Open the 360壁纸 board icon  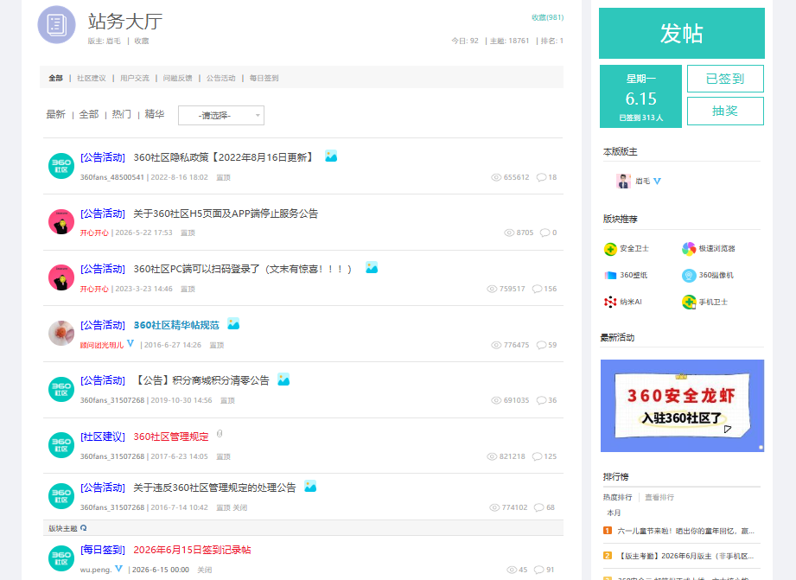pyautogui.click(x=610, y=275)
